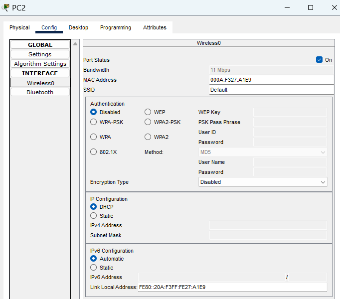Screen dimensions: 340x299
Task: Click the Link Local Address field
Action: [232, 288]
